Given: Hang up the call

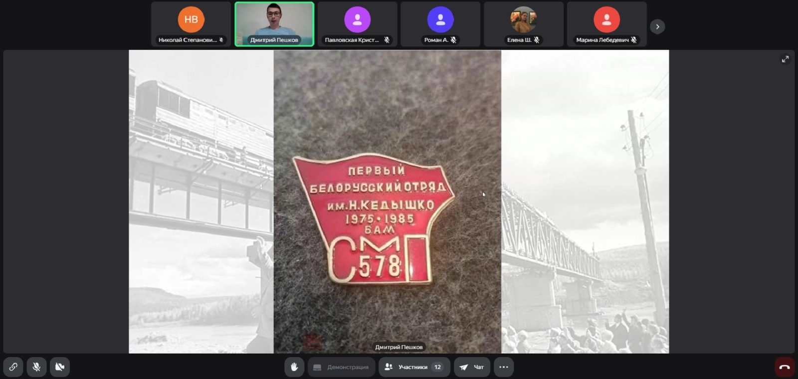Looking at the screenshot, I should click(x=785, y=367).
